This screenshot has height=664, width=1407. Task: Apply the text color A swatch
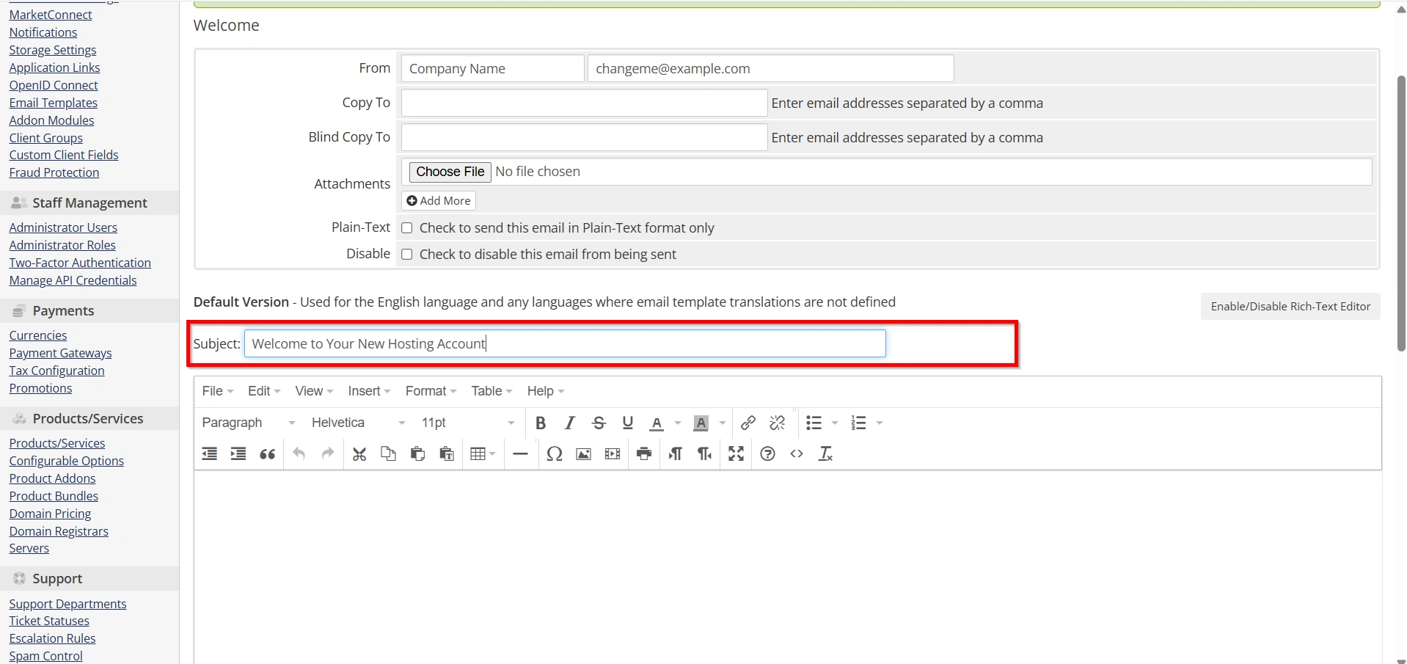pos(657,423)
